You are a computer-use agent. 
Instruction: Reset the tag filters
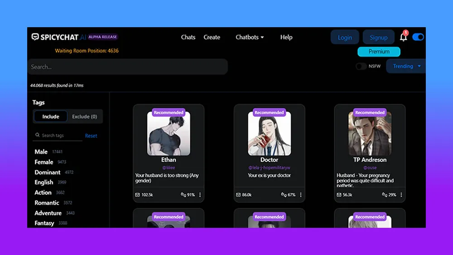[x=91, y=136]
